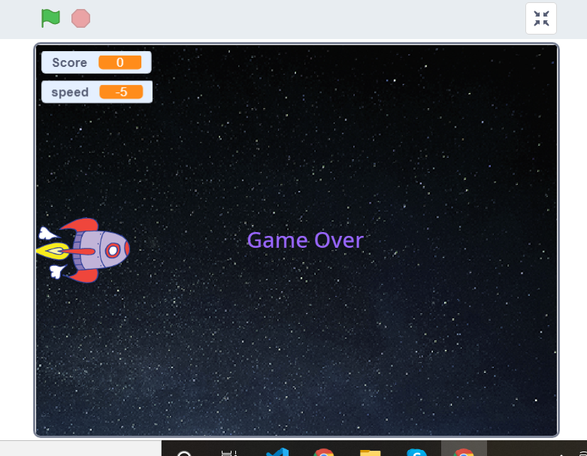Image resolution: width=587 pixels, height=456 pixels.
Task: Exit full screen stage mode
Action: pos(541,19)
